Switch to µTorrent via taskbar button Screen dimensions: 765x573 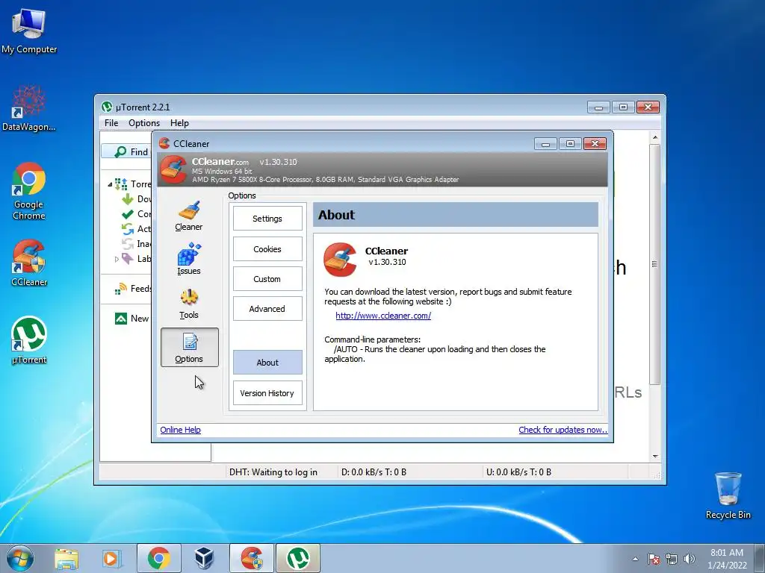[298, 558]
